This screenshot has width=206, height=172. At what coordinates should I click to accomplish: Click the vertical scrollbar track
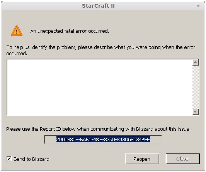click(196, 87)
